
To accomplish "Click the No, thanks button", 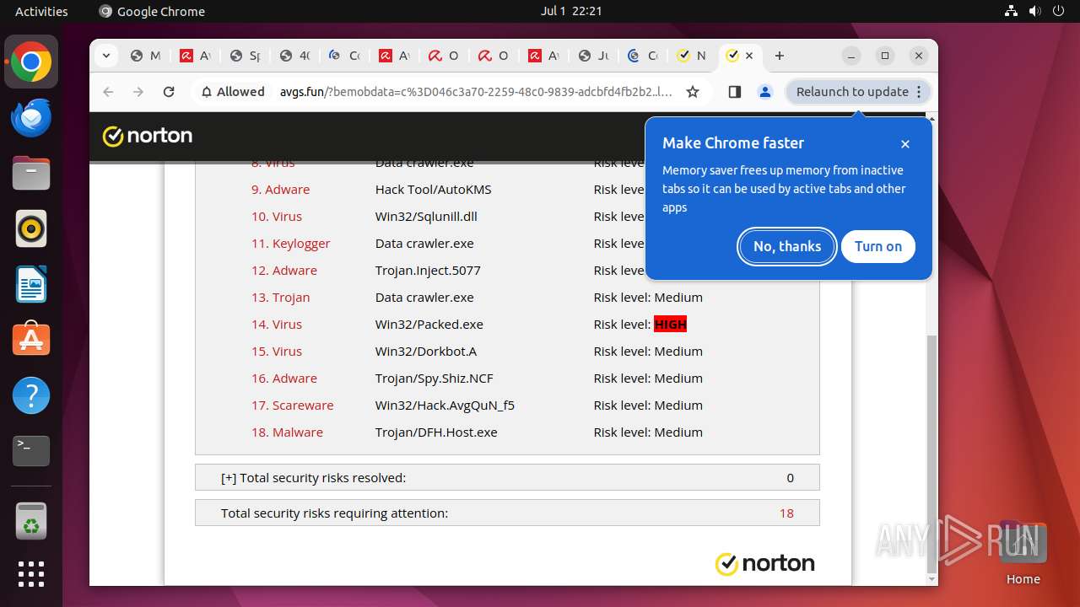I will tap(787, 246).
